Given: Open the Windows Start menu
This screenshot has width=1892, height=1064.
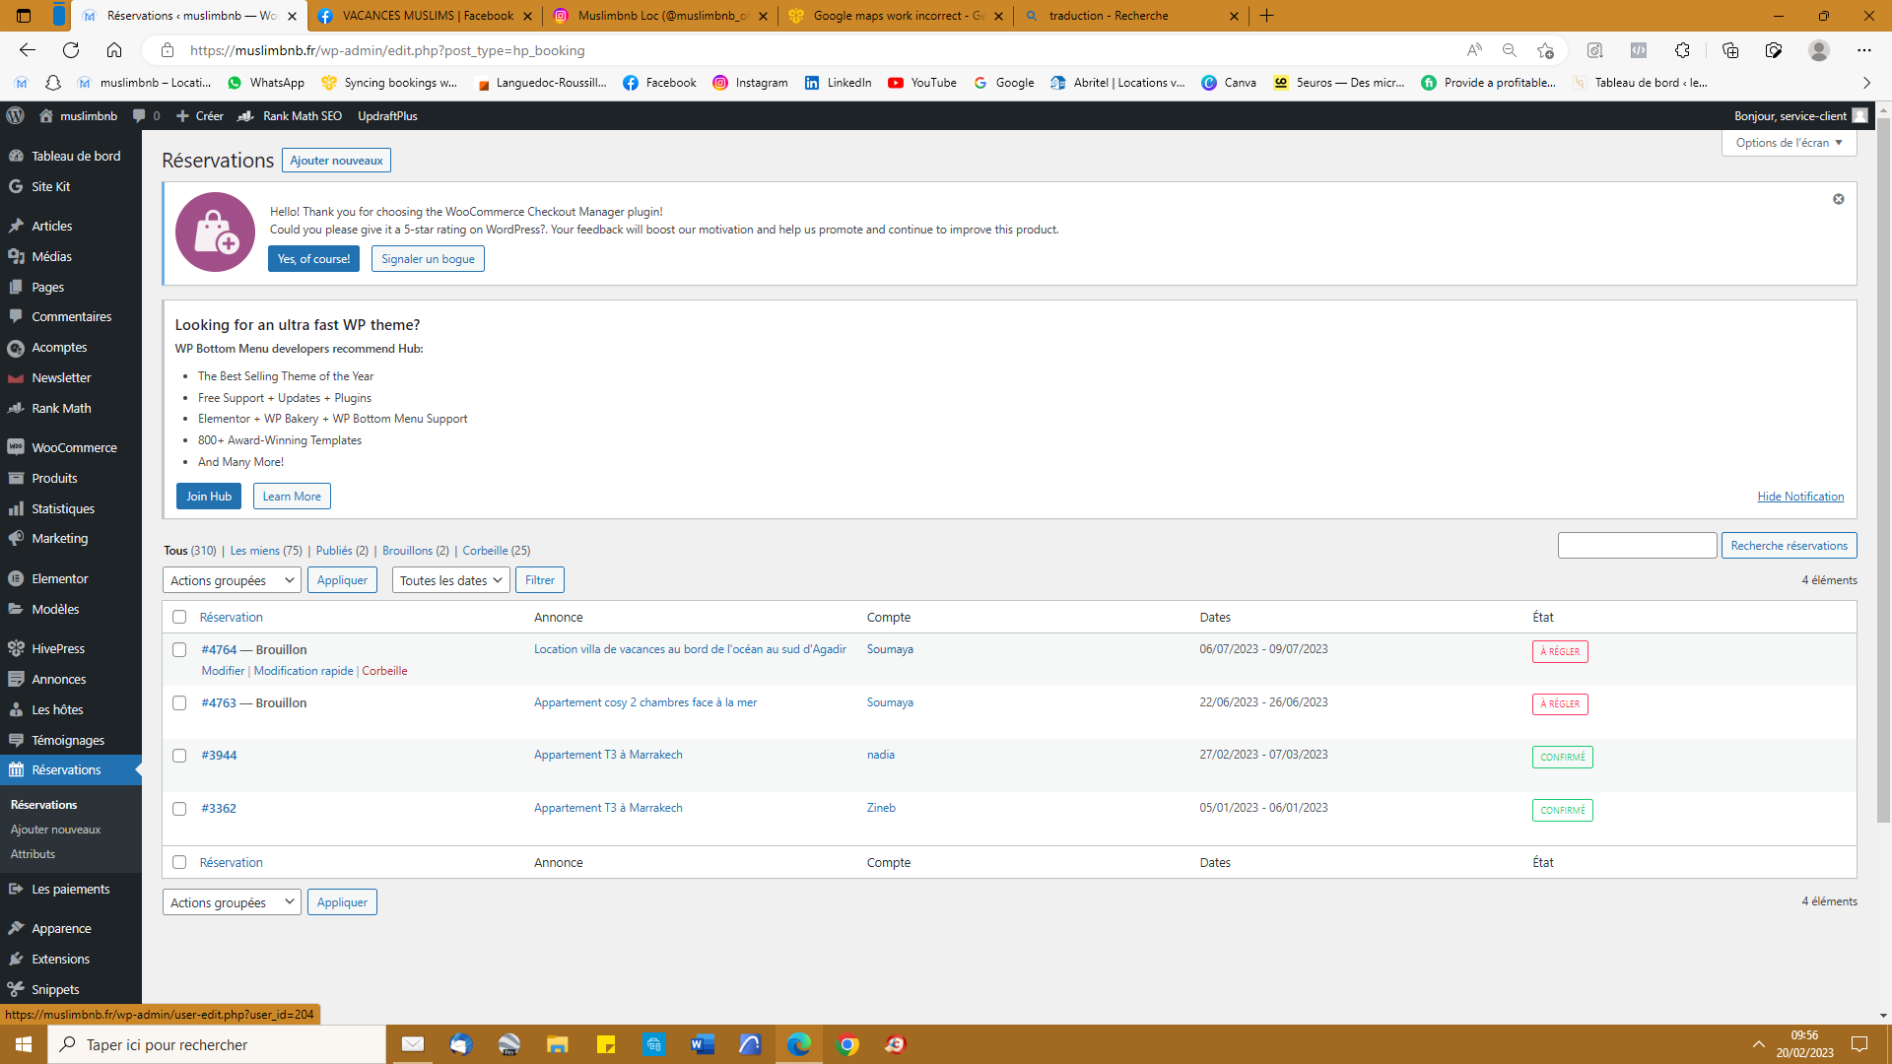Looking at the screenshot, I should [x=24, y=1044].
